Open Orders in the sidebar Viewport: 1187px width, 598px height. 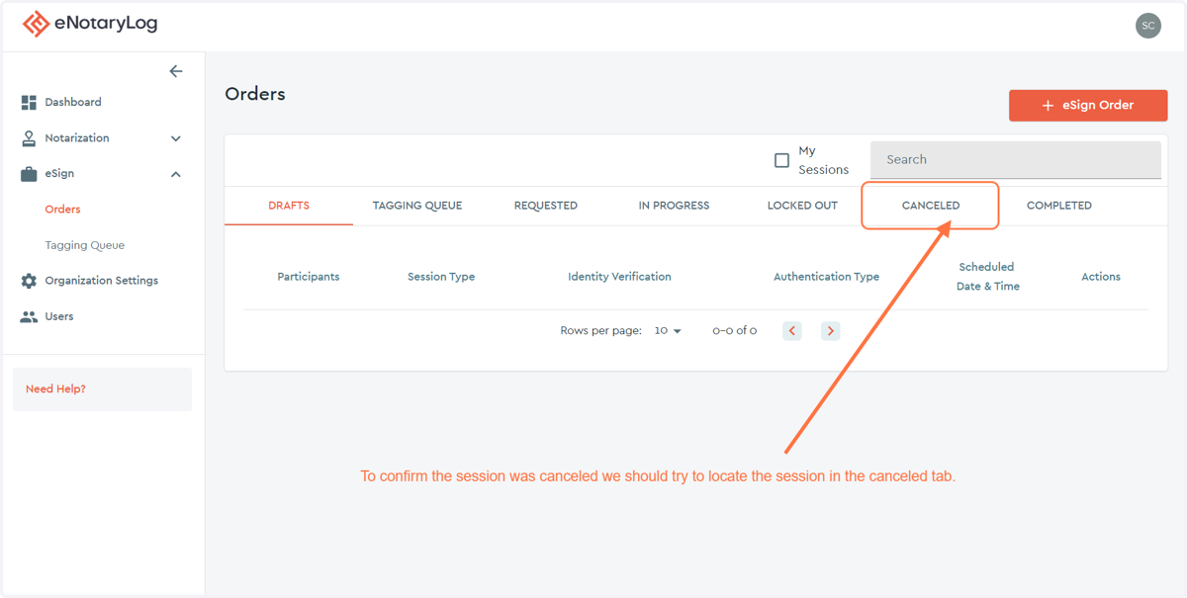point(62,210)
